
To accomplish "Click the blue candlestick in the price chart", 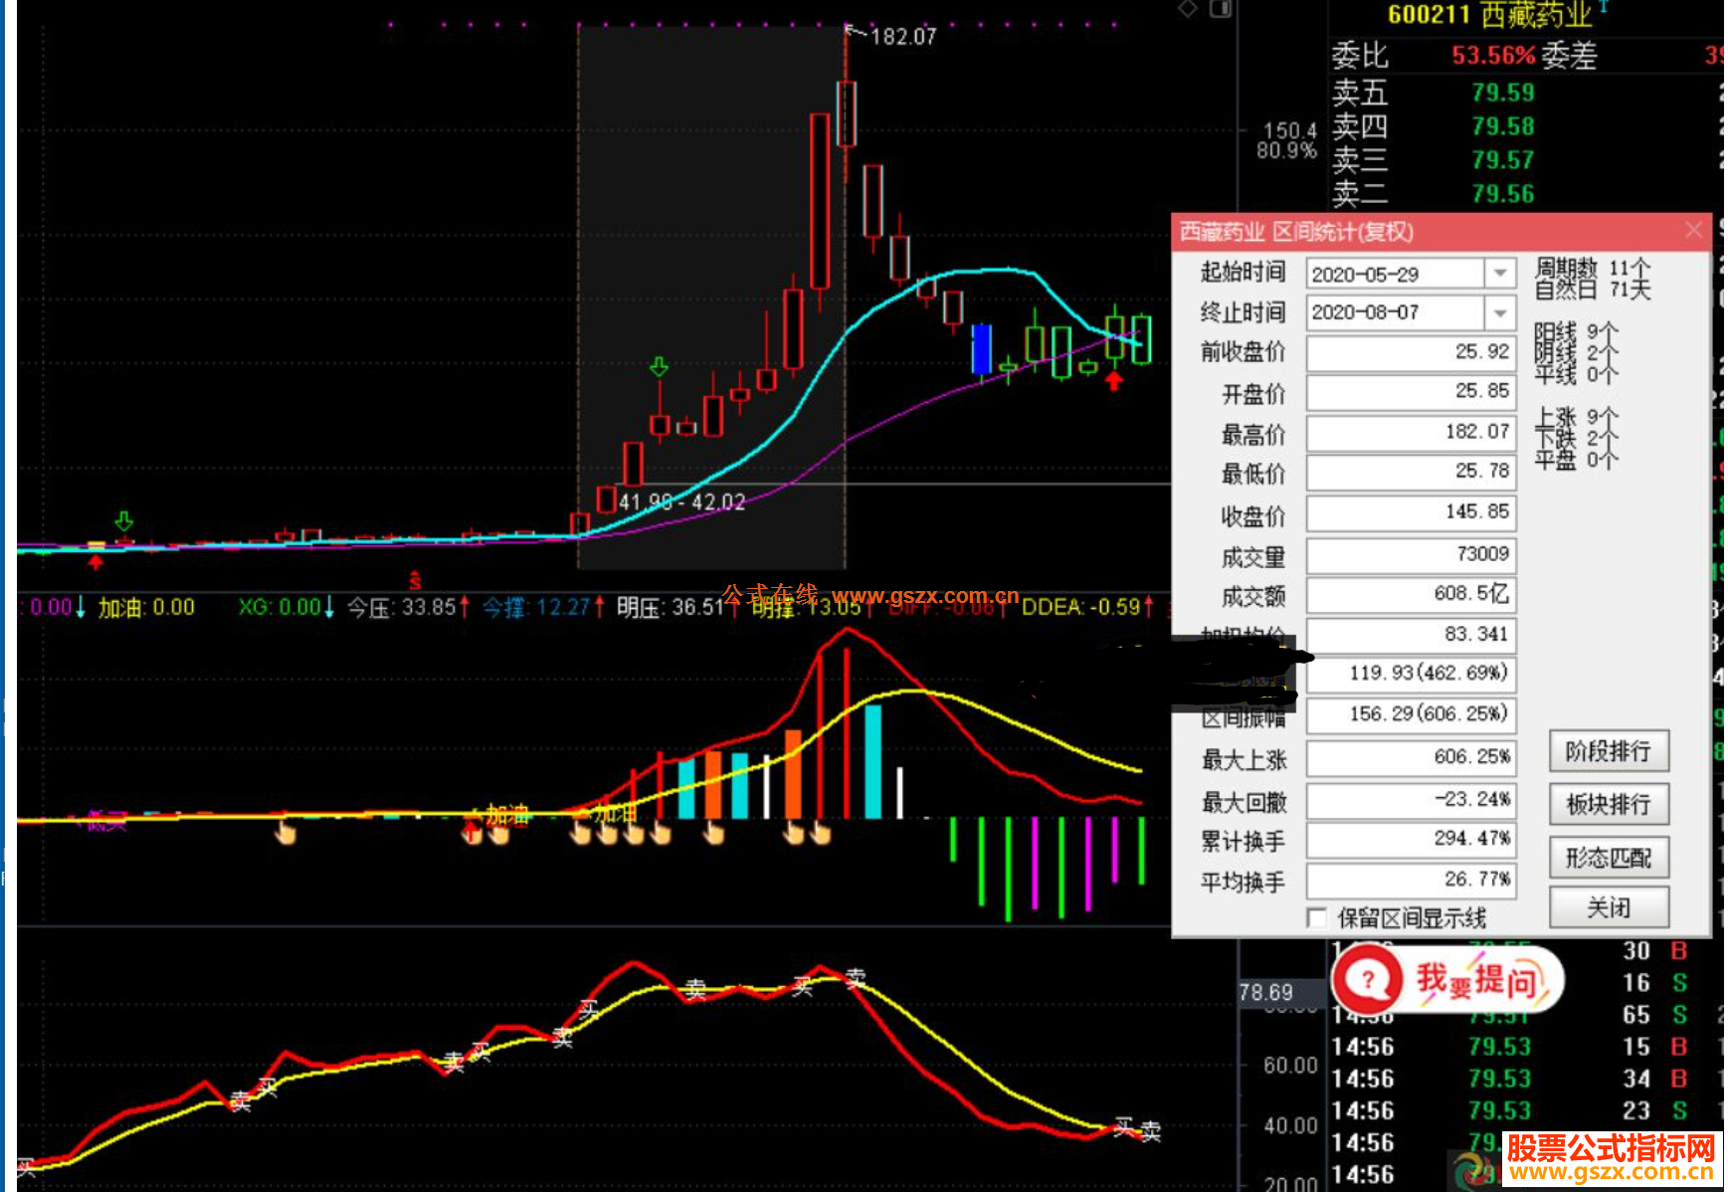I will click(x=982, y=348).
